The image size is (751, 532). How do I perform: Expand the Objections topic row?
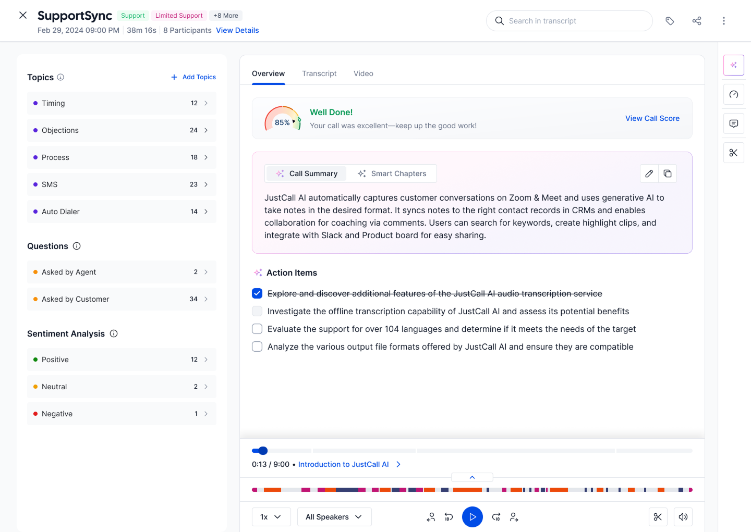122,130
